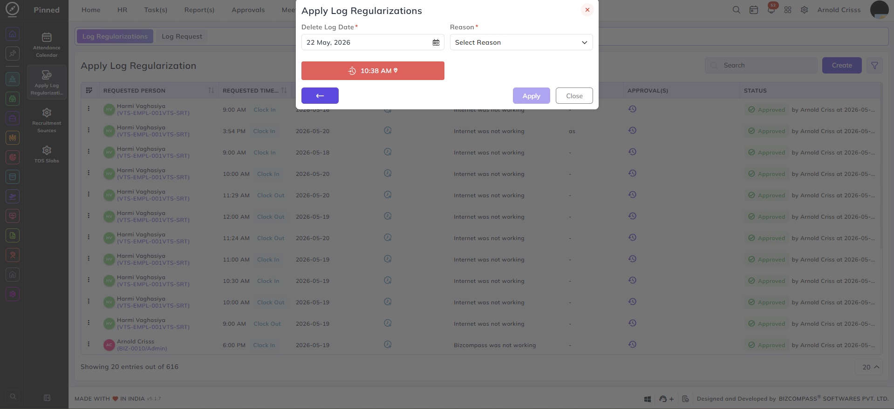Switch to the Log Regularizations tab
This screenshot has height=409, width=894.
[x=115, y=36]
